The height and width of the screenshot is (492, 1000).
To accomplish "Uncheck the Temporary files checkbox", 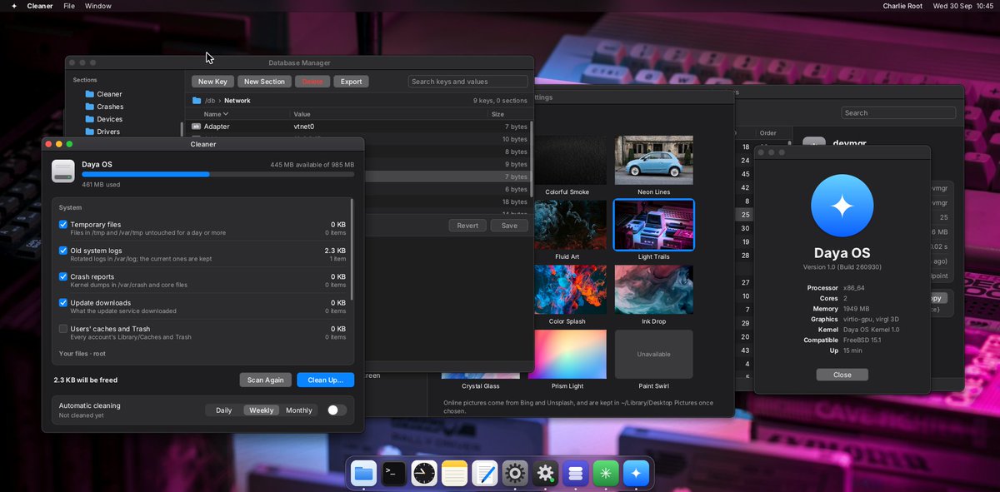I will (63, 225).
